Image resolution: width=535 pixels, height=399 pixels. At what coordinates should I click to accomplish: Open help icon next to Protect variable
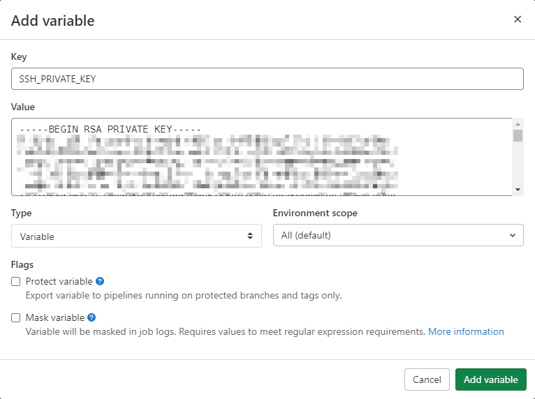pos(100,281)
